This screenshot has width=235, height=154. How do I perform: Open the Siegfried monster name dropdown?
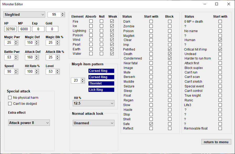[x=24, y=14]
